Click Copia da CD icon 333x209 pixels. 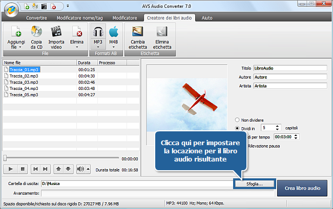pos(36,31)
